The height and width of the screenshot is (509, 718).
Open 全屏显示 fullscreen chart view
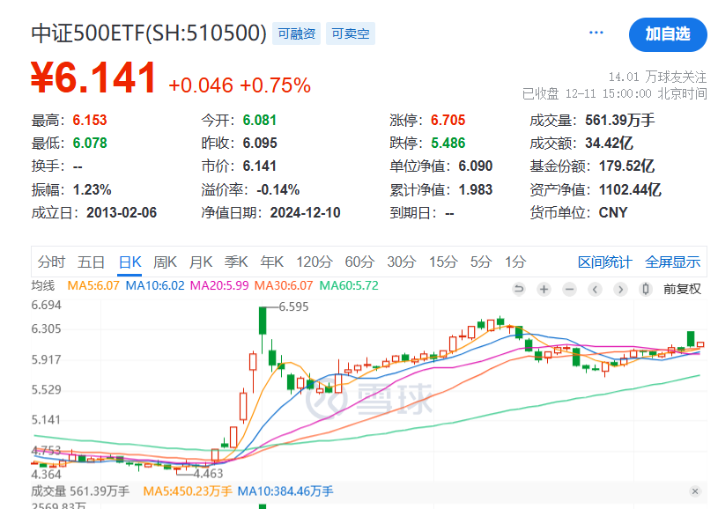[x=672, y=262]
